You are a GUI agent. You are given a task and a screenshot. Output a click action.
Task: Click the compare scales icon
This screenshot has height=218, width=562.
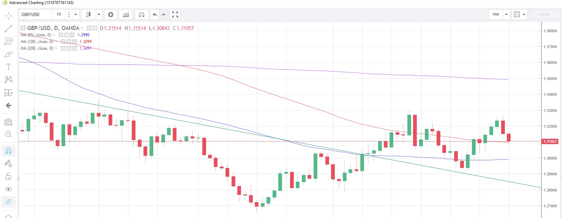142,14
